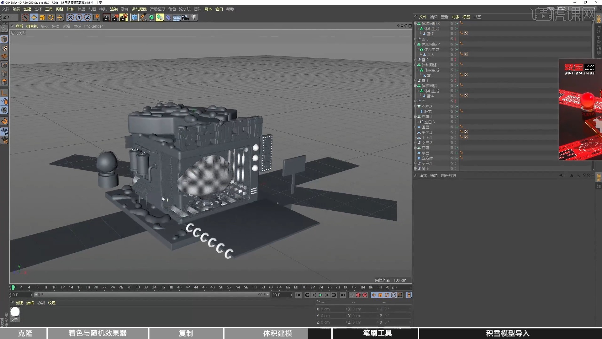The width and height of the screenshot is (602, 339).
Task: Toggle visibility dots of 雪.1
Action: coord(455,80)
